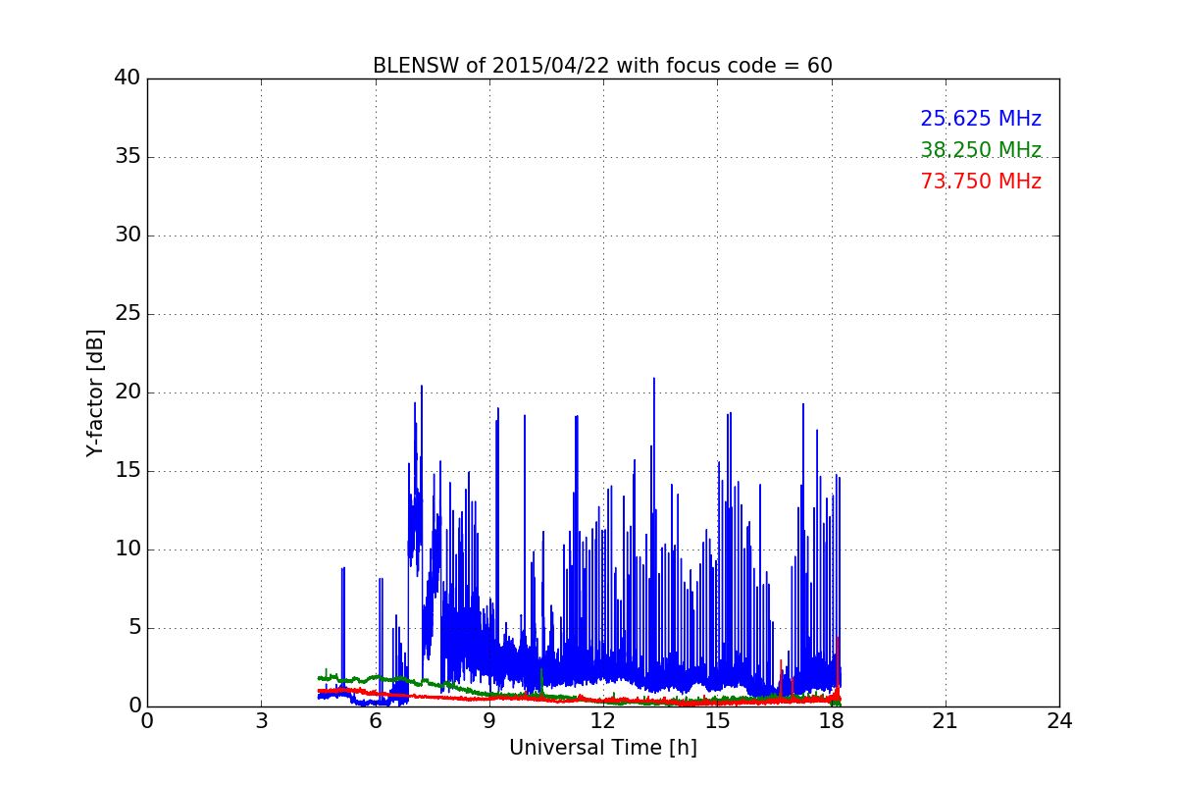
Task: Click the y-axis tick label "25"
Action: 128,314
